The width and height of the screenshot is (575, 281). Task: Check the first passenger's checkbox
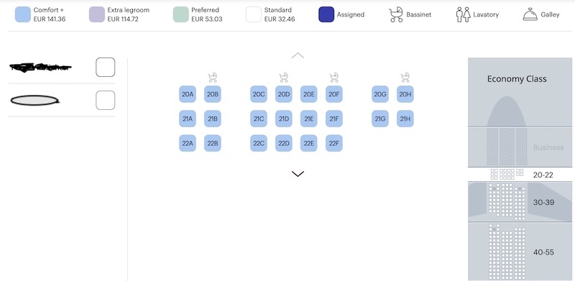click(105, 67)
